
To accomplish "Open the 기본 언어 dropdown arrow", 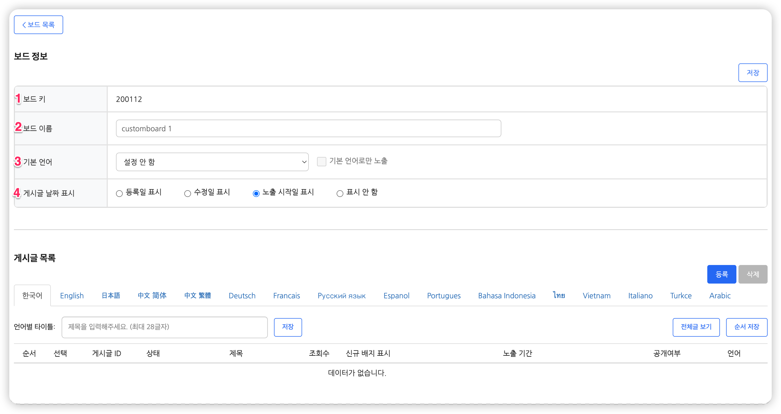I will tap(304, 162).
